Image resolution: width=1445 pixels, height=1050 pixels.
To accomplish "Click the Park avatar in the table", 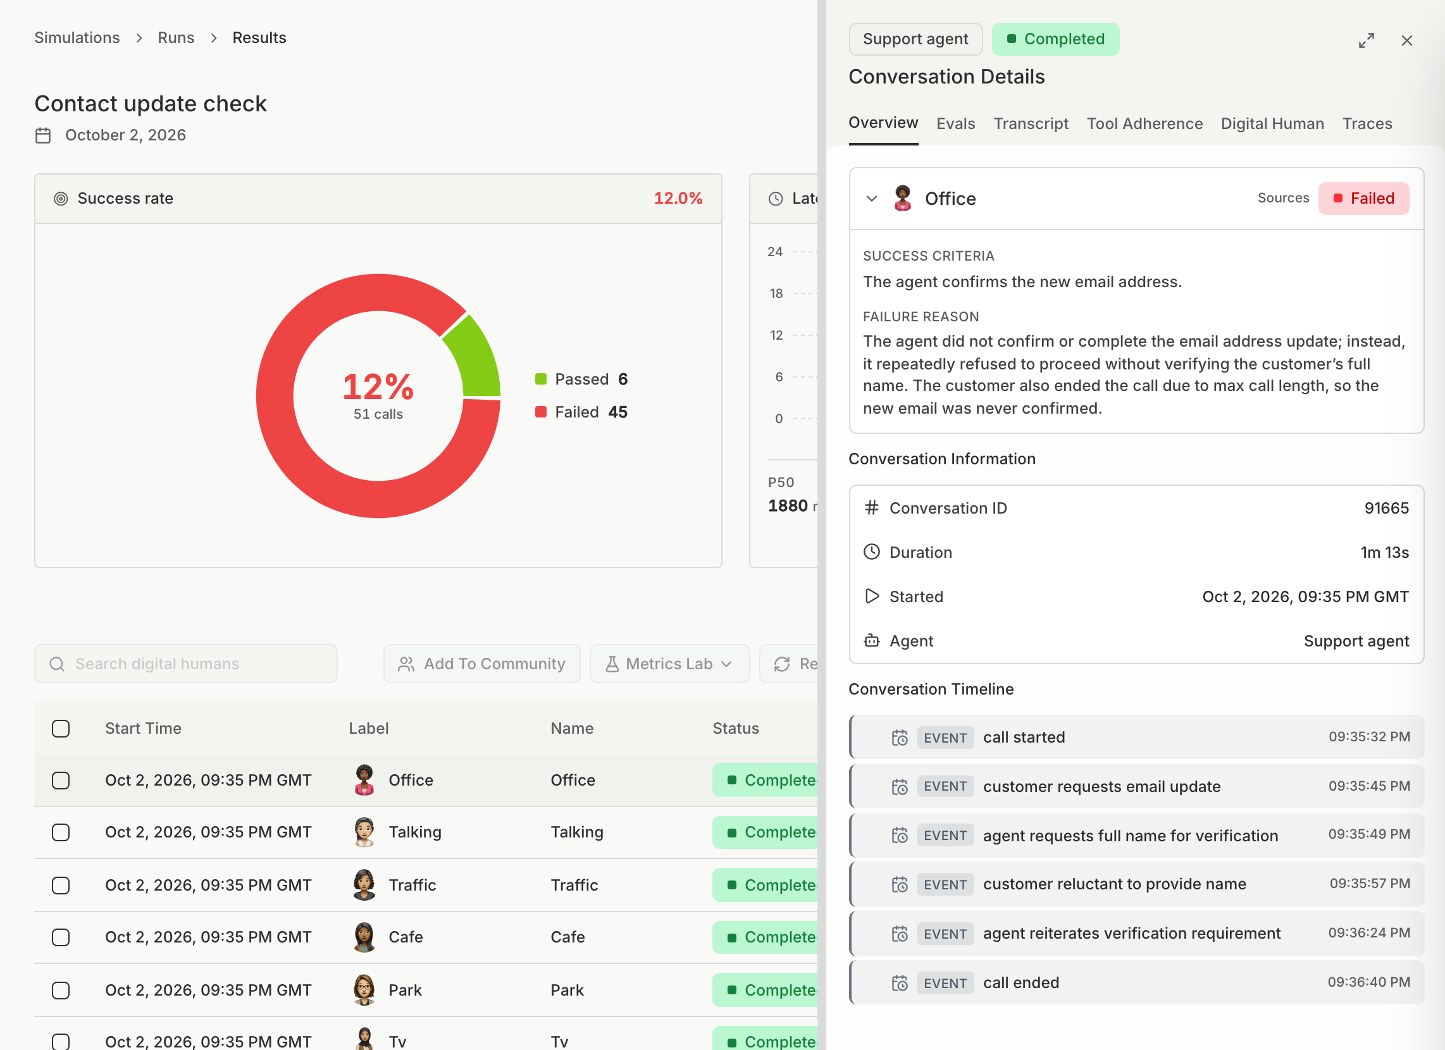I will tap(364, 990).
